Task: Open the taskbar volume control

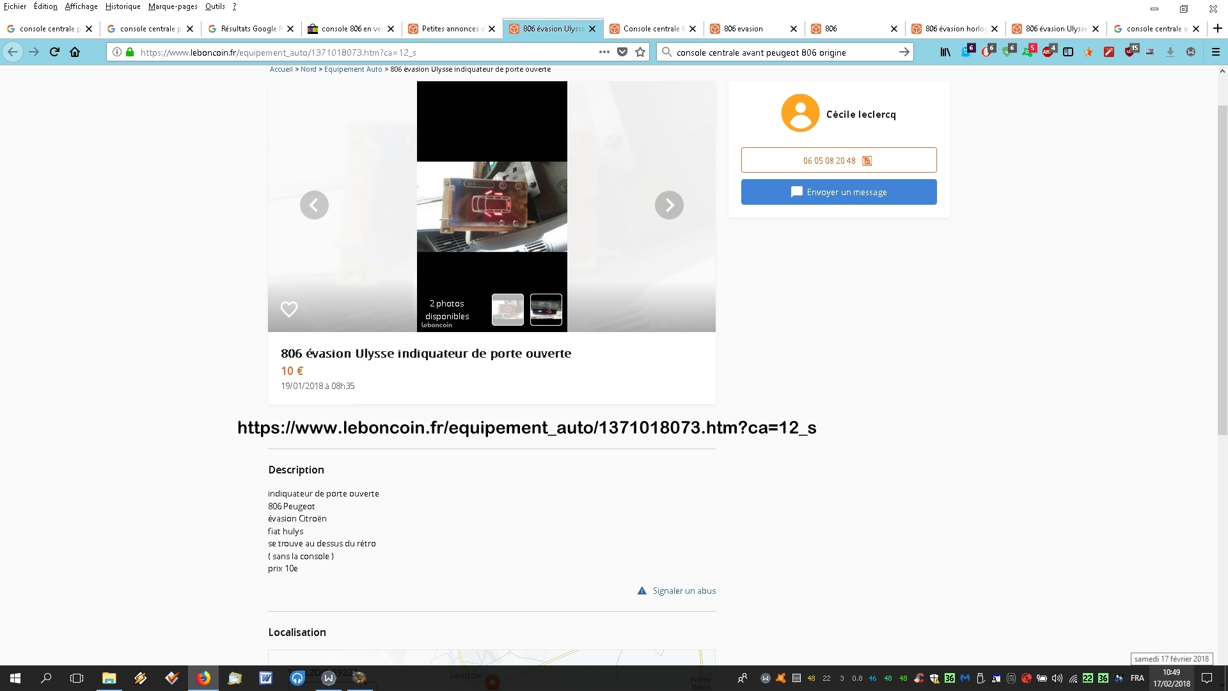Action: tap(1057, 678)
